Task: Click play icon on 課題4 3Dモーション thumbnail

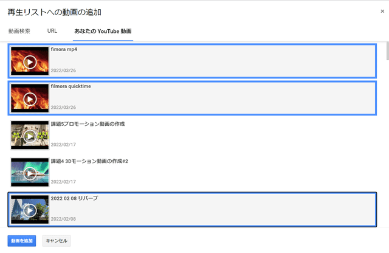Action: (x=30, y=173)
